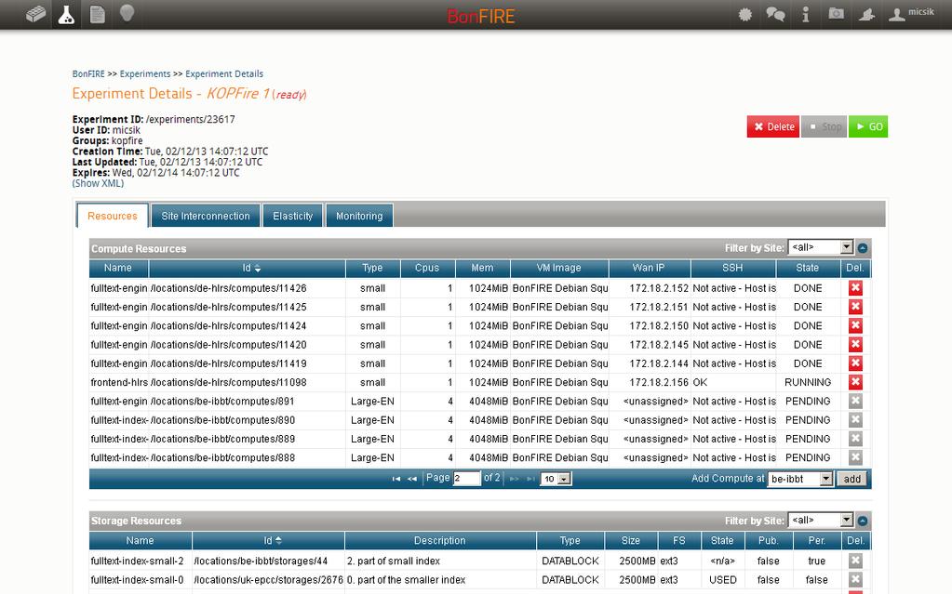952x594 pixels.
Task: Click the frontend-hlrs name cell
Action: pyautogui.click(x=119, y=382)
